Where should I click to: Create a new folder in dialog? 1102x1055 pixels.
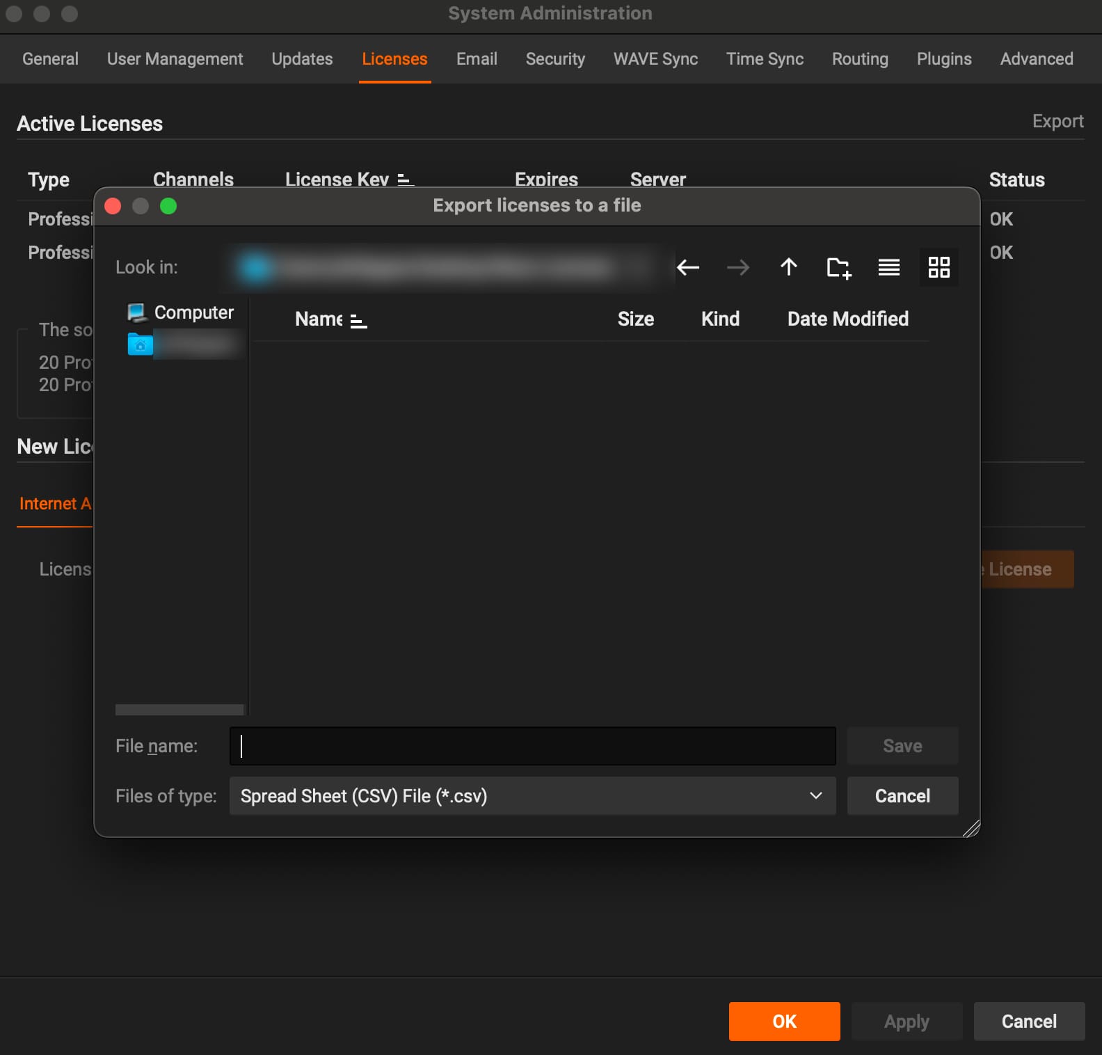(839, 267)
